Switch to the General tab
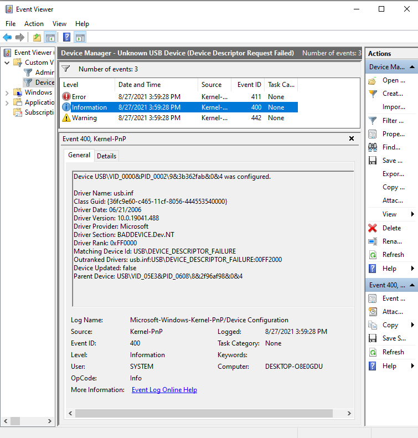This screenshot has height=438, width=418. (x=79, y=155)
